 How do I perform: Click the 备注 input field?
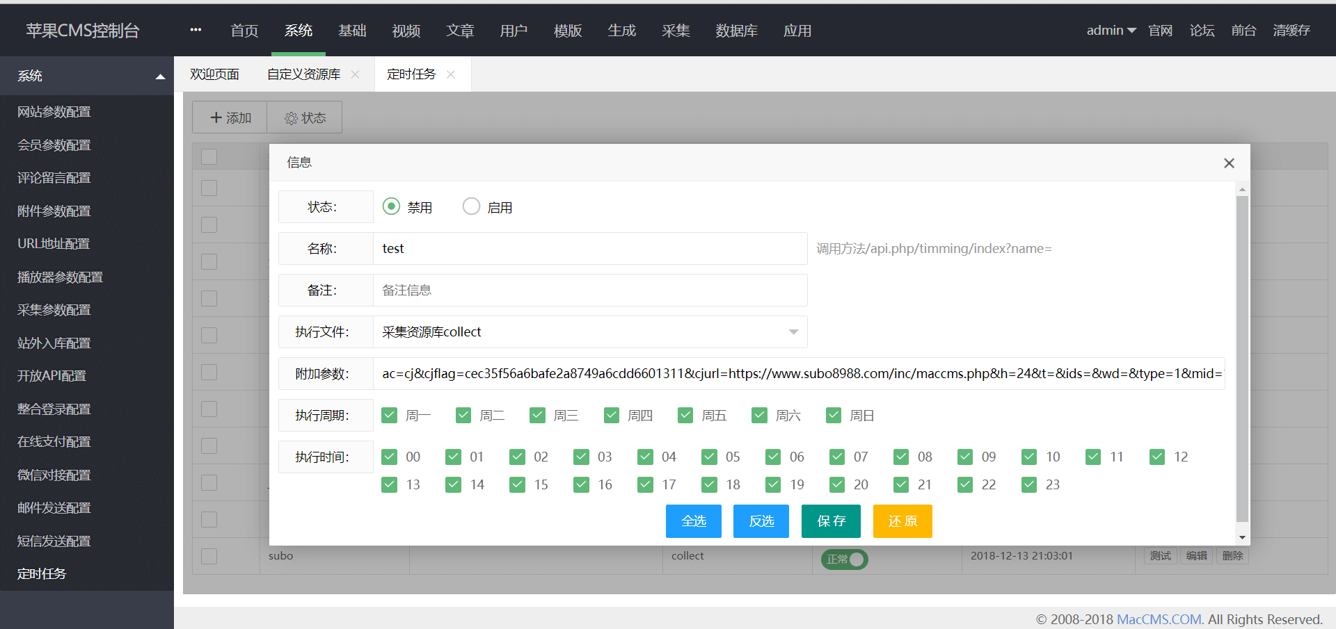click(x=590, y=291)
